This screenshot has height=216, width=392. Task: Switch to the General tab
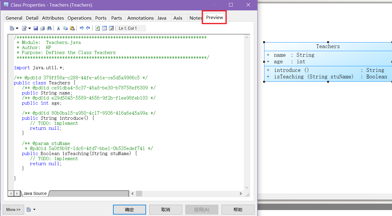pos(14,18)
